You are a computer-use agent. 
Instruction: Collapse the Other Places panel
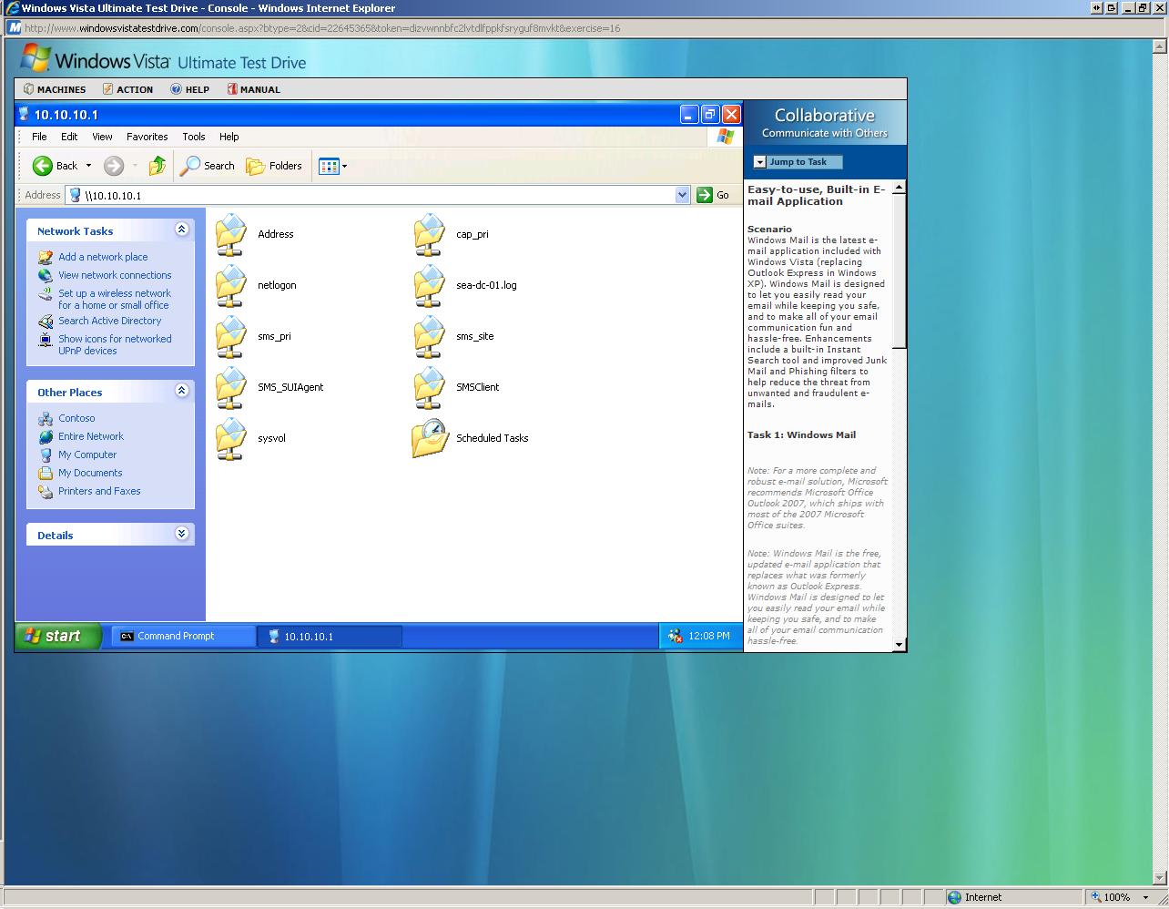(181, 391)
